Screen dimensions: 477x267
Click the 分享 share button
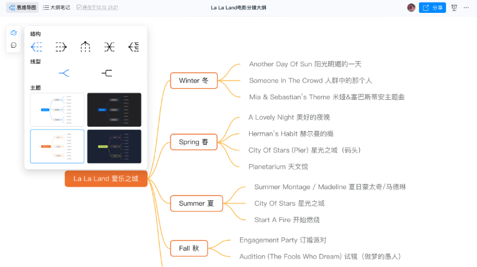(433, 8)
